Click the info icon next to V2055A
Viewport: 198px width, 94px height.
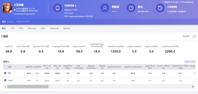pyautogui.click(x=76, y=6)
